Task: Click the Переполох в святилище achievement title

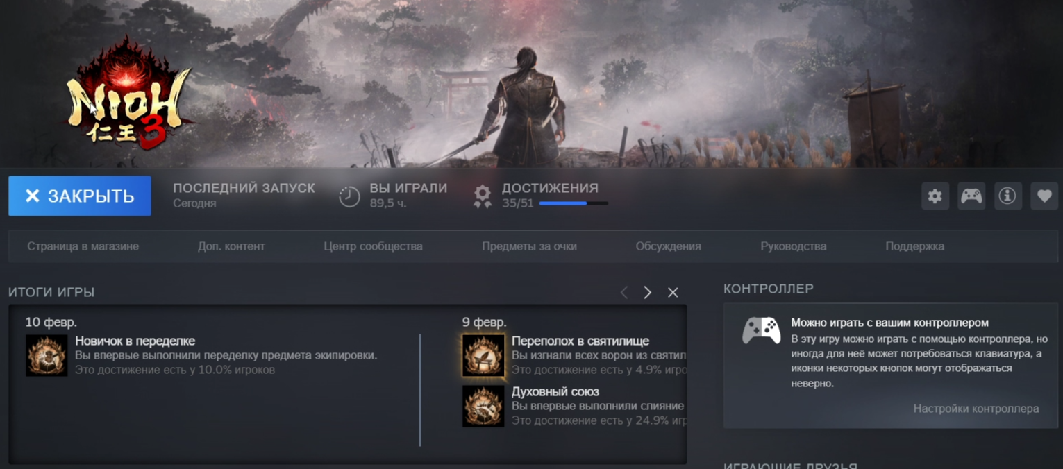Action: pos(580,341)
